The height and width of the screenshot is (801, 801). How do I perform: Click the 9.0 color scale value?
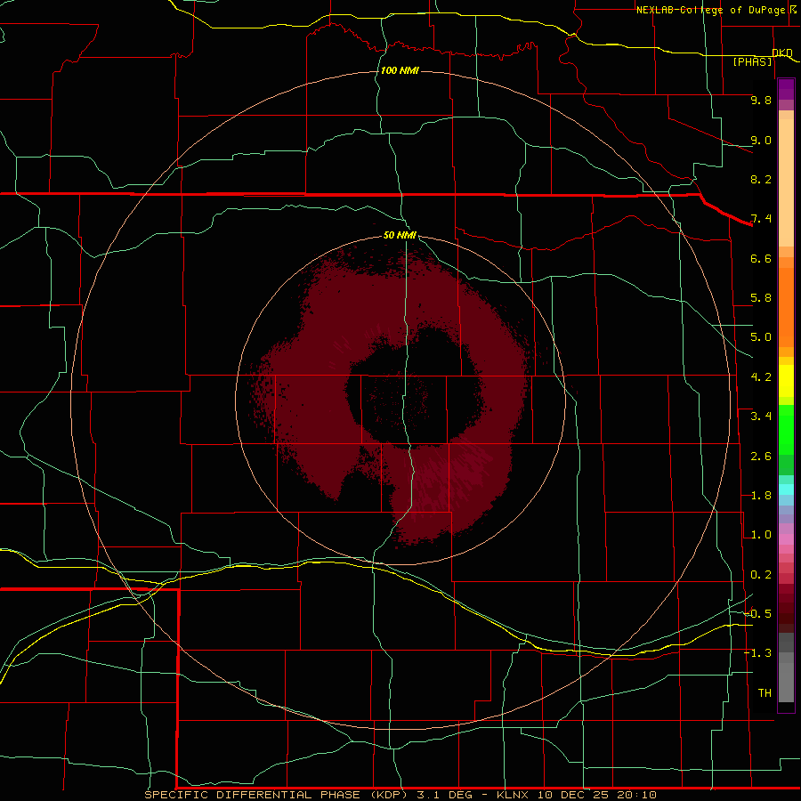tap(761, 140)
